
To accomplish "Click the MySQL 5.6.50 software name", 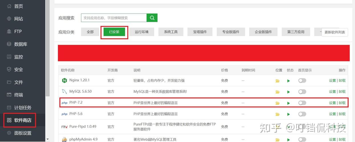I will (80, 91).
